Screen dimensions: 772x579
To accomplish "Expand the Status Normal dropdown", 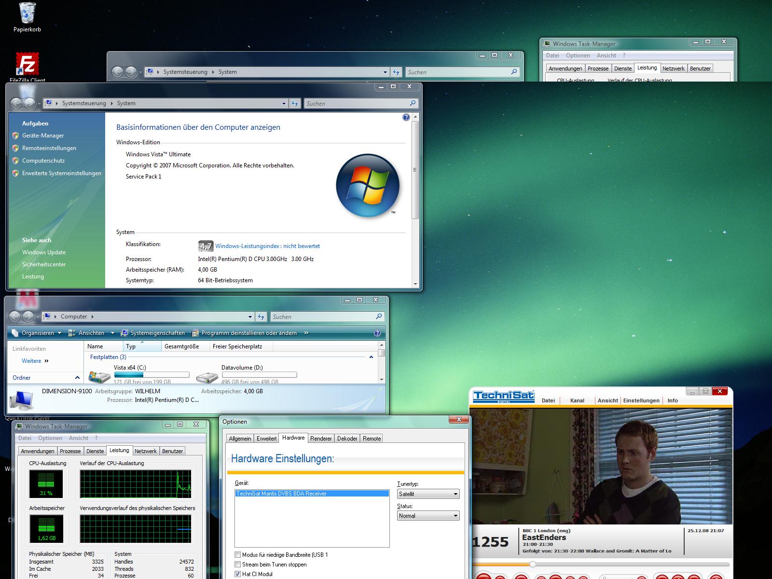I will click(x=428, y=516).
